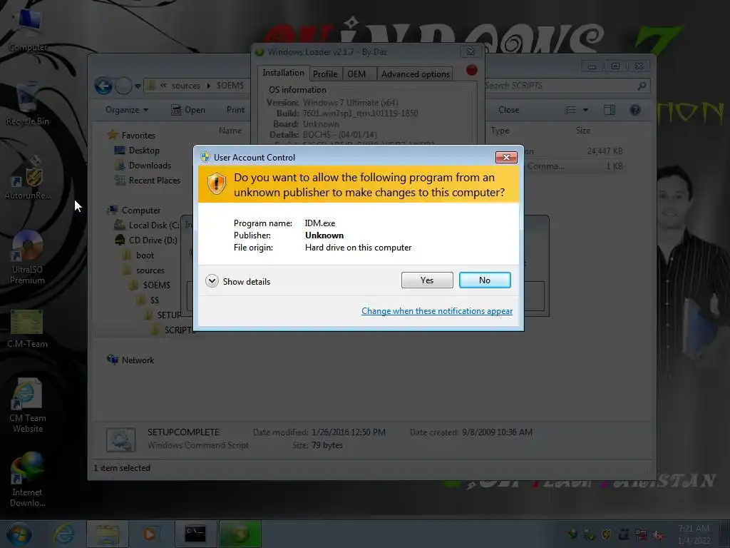Launch AutorunRe... desktop shortcut

point(28,178)
